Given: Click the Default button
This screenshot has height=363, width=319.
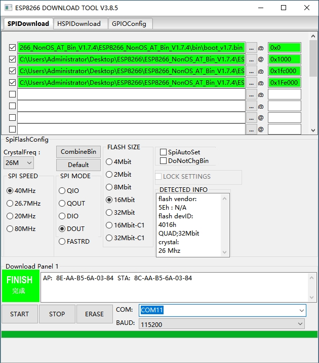Looking at the screenshot, I should 78,165.
